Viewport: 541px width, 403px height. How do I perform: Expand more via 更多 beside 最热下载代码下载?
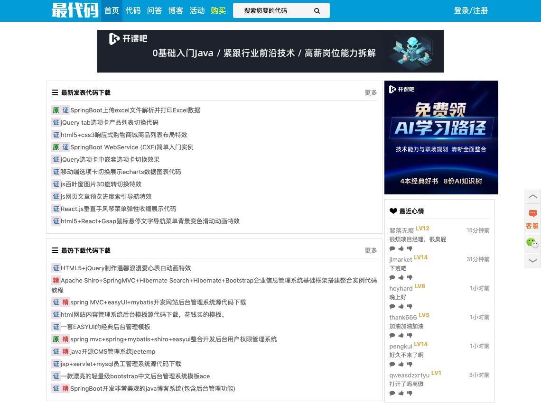370,250
